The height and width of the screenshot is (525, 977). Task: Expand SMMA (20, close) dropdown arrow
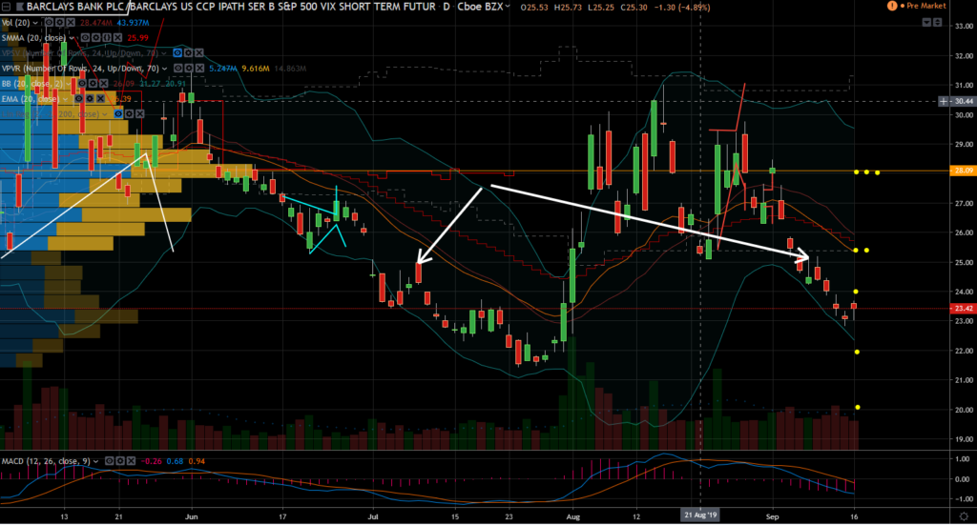click(x=72, y=38)
